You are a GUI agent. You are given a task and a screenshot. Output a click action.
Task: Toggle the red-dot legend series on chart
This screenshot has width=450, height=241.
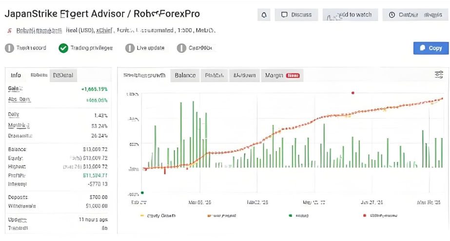pos(365,215)
